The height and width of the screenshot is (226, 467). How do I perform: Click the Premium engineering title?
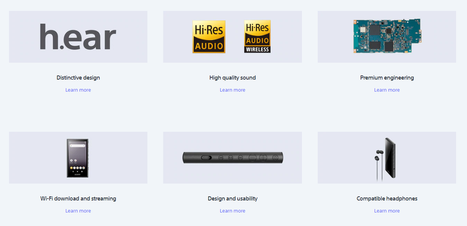[x=387, y=78]
